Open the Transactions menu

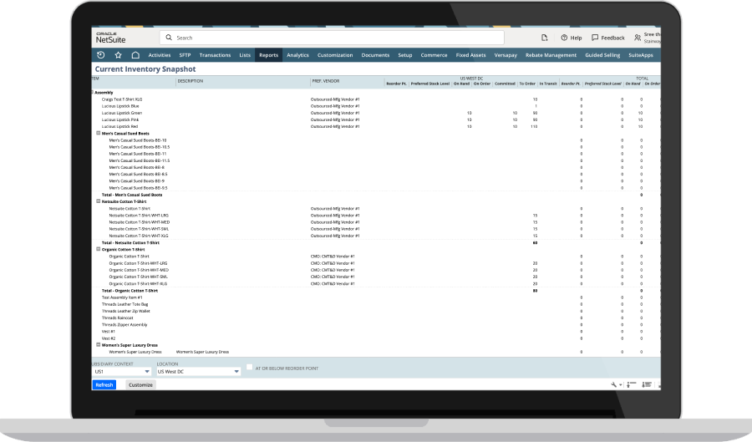point(215,55)
